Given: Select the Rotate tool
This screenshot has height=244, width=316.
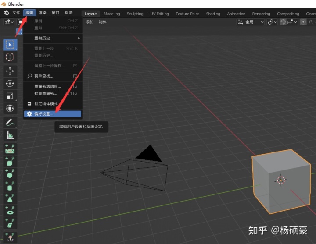Looking at the screenshot, I should coord(10,84).
